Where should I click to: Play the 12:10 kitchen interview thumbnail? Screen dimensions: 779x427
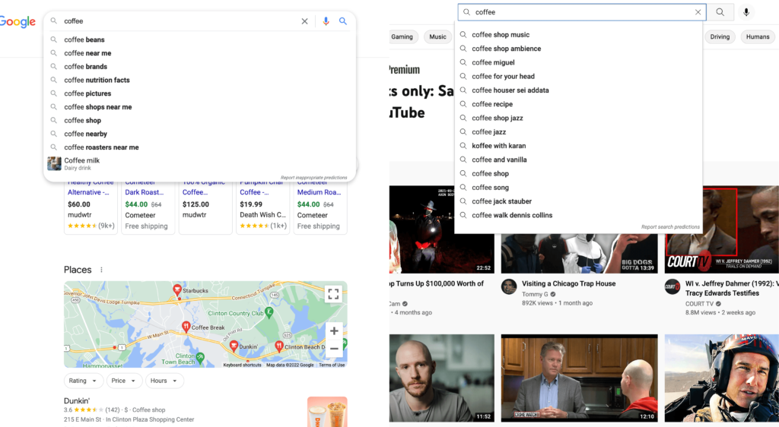579,378
